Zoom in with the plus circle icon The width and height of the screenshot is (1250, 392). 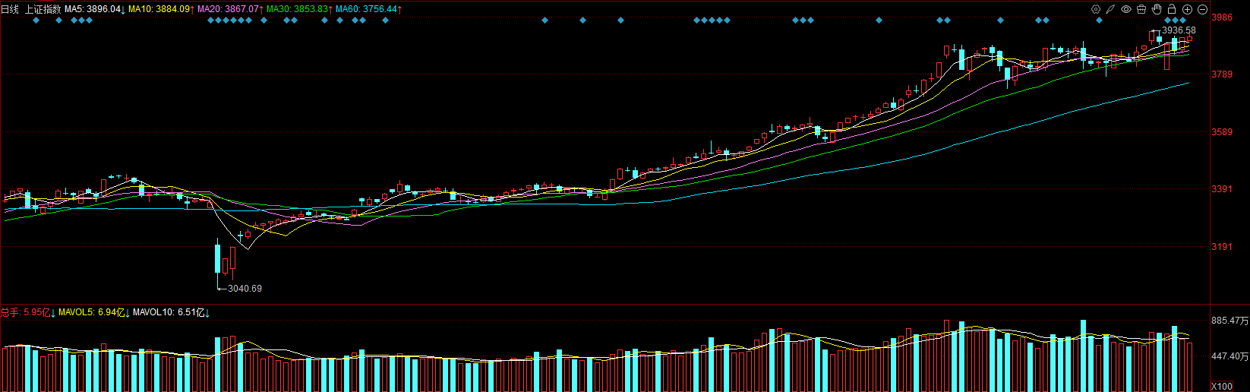click(1187, 9)
